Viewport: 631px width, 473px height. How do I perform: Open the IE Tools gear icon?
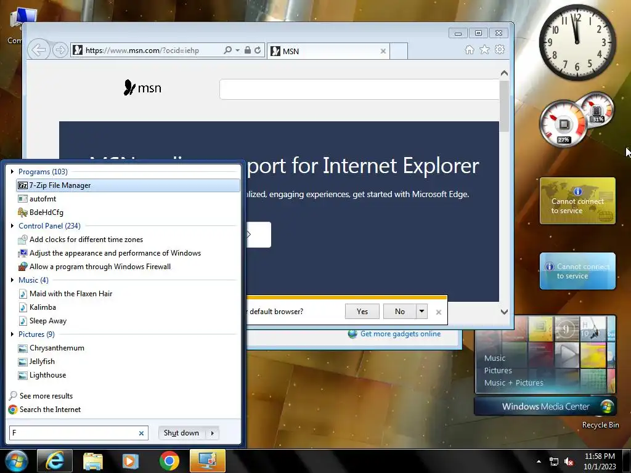(500, 49)
